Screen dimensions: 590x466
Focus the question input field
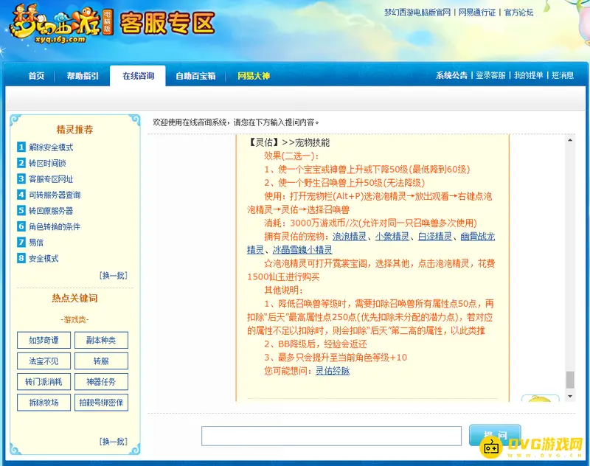tap(331, 436)
